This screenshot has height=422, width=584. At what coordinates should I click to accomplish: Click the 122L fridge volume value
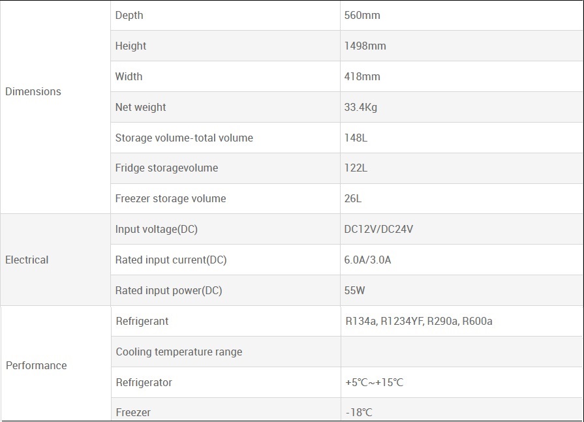[x=356, y=168]
